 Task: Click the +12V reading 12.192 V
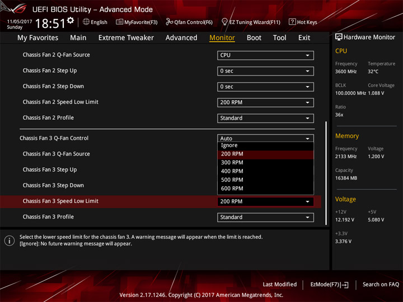point(344,220)
